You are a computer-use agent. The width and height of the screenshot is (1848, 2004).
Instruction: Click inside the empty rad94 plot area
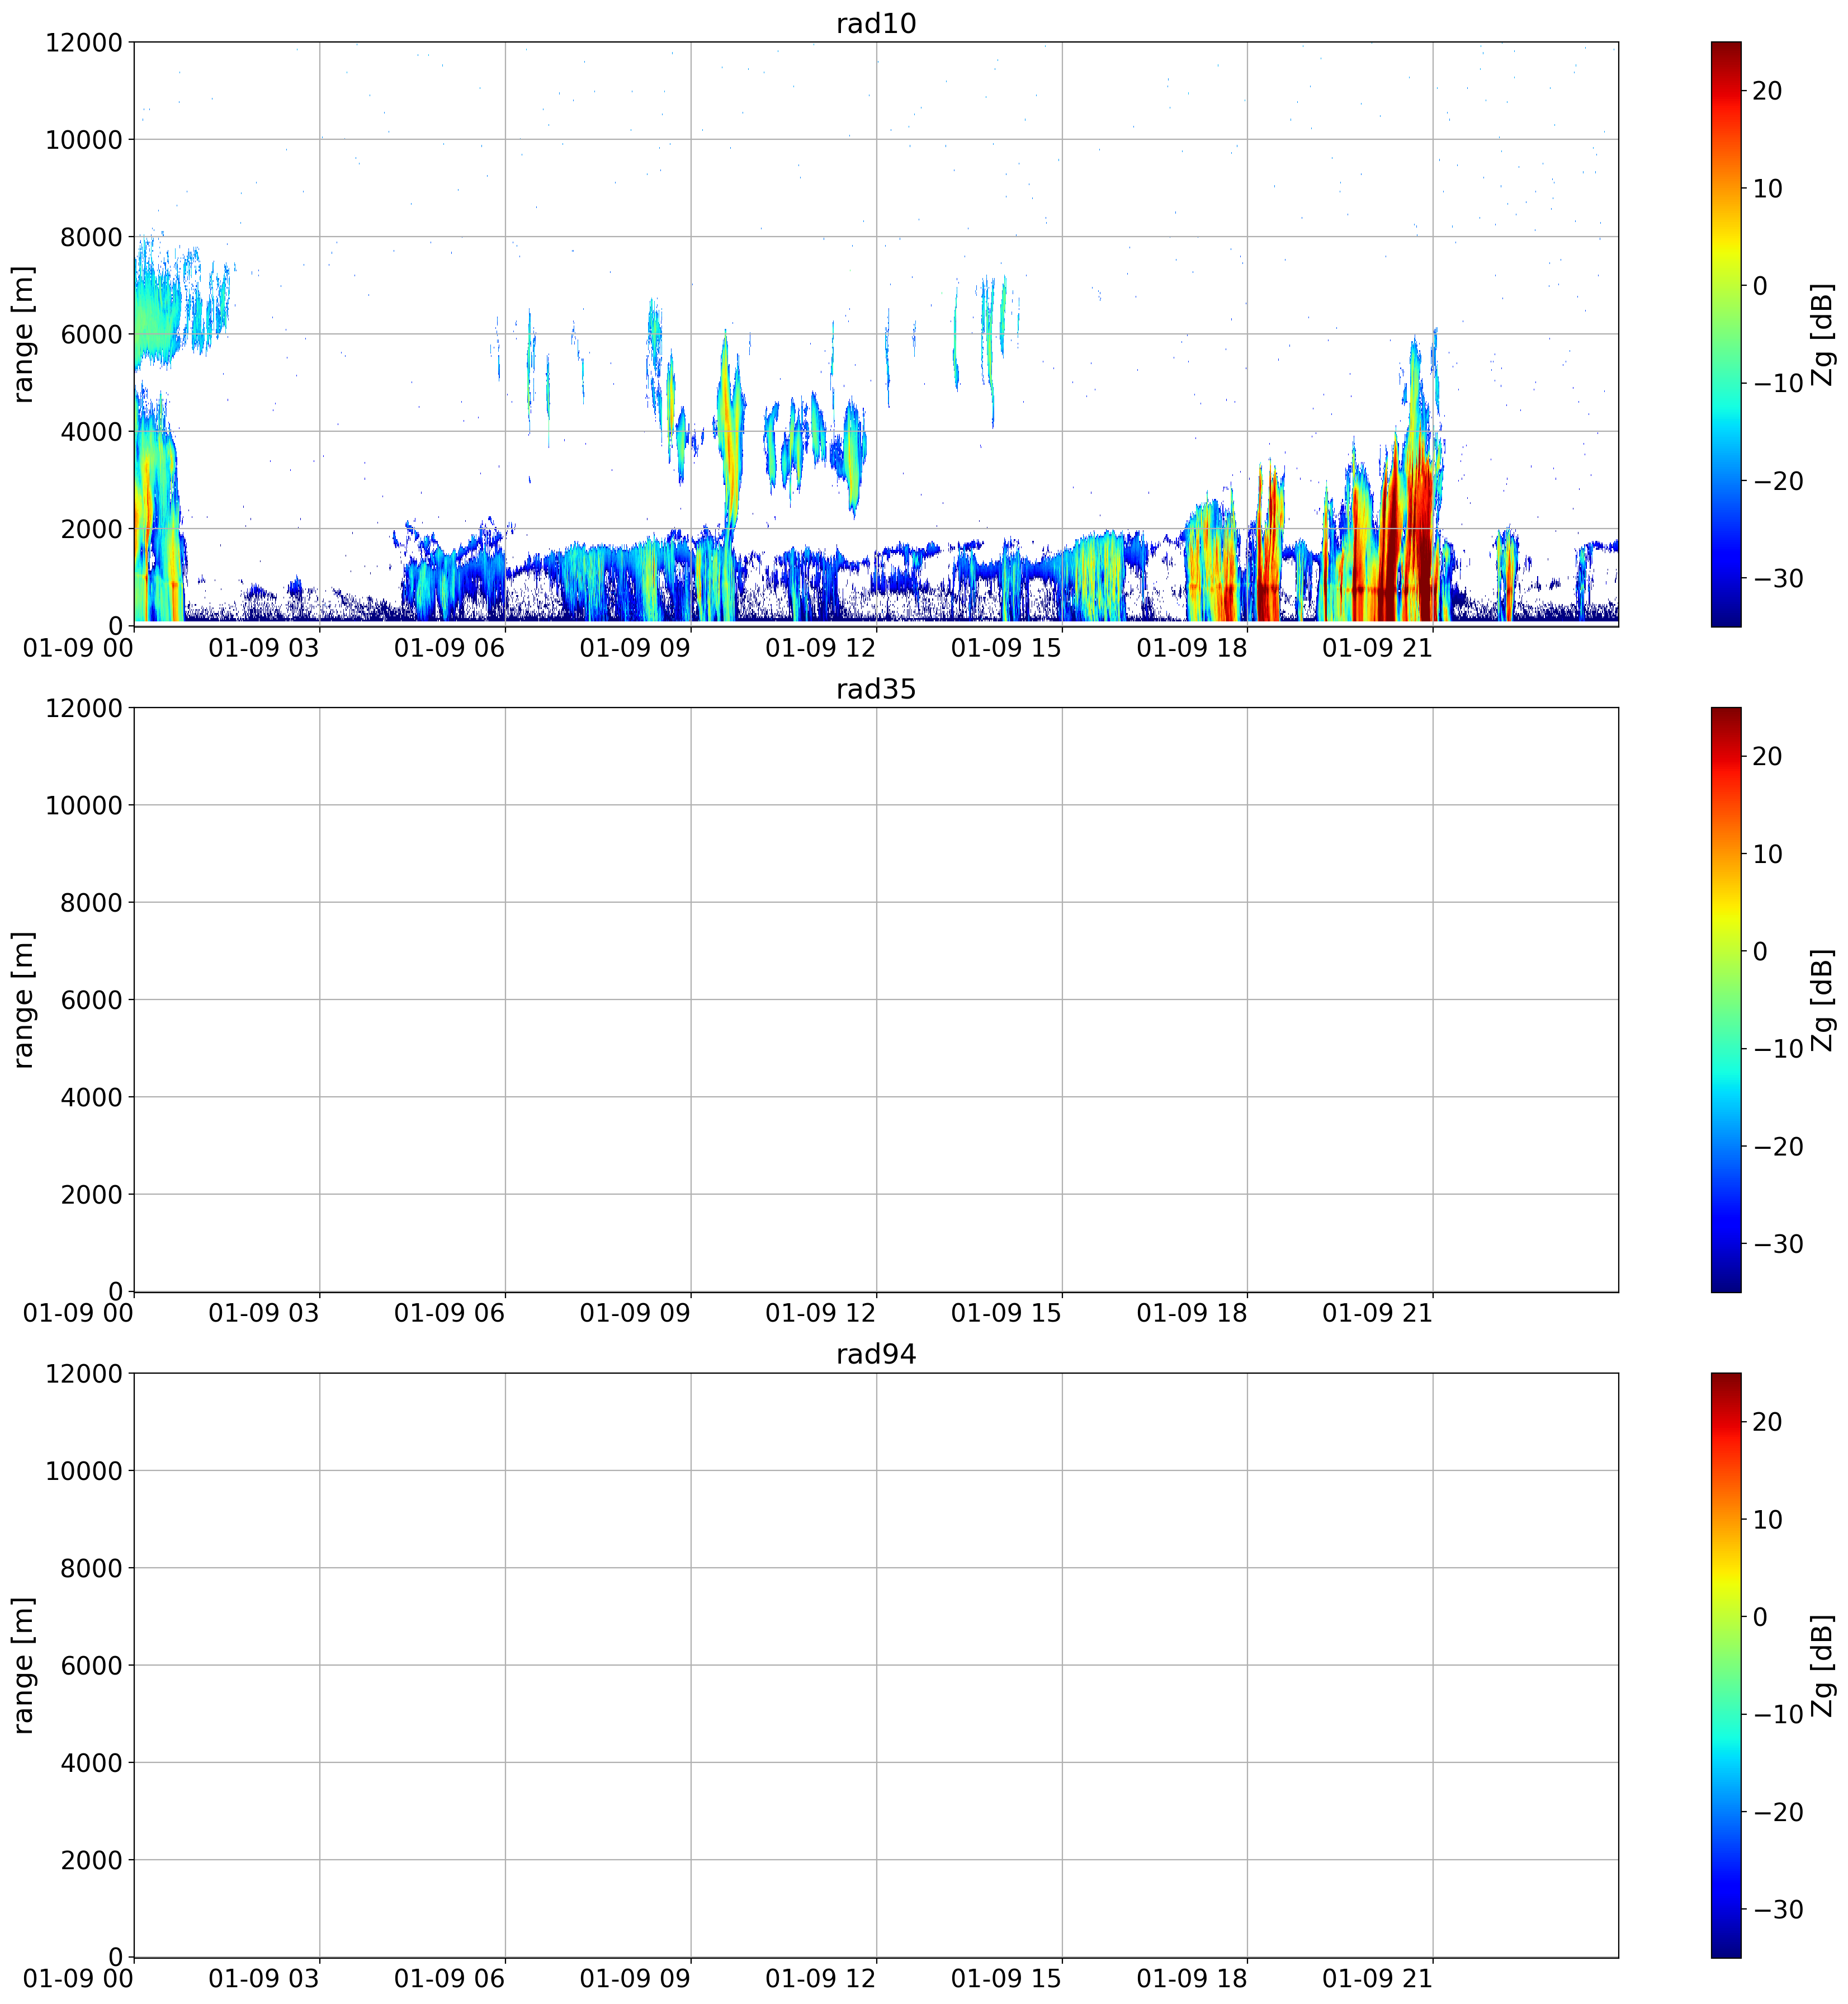click(x=876, y=1665)
